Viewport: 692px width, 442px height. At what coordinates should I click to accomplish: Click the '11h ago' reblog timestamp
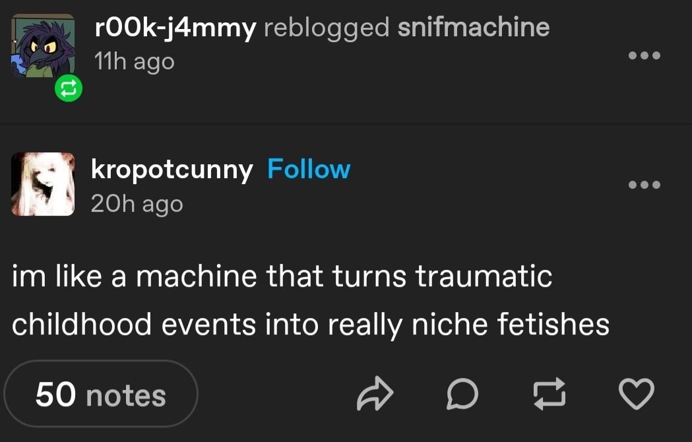tap(135, 61)
